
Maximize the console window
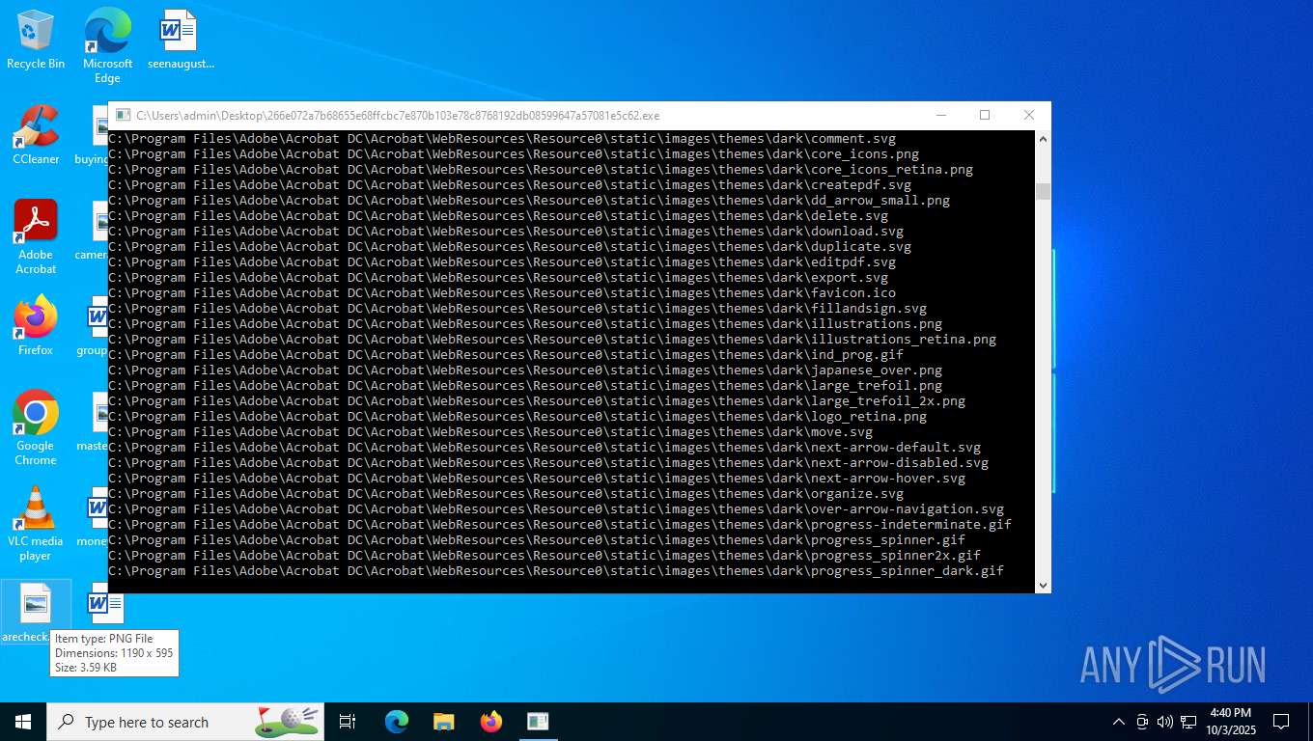tap(985, 115)
